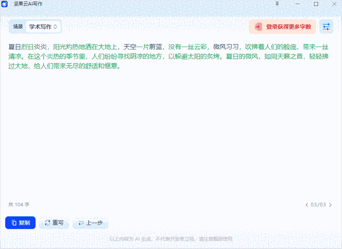Click inside the generated text paragraph

click(x=168, y=56)
